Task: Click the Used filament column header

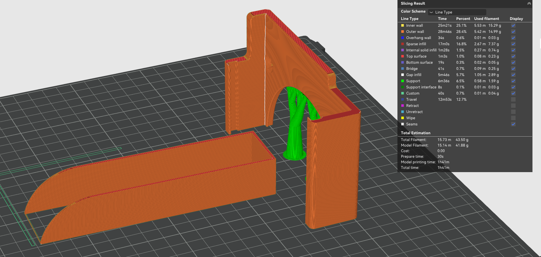Action: point(486,19)
